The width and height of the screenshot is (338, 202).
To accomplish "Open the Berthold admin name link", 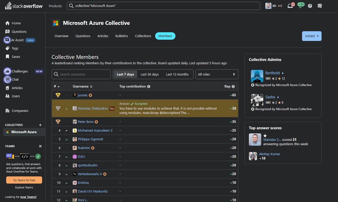I will coord(272,73).
